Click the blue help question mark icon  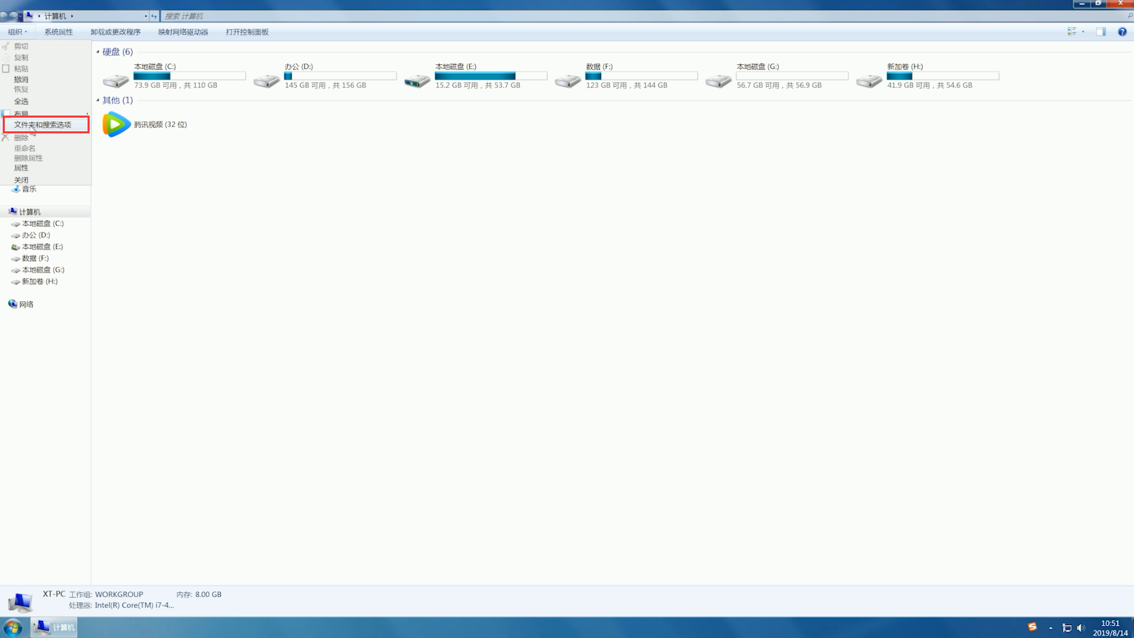[x=1122, y=31]
